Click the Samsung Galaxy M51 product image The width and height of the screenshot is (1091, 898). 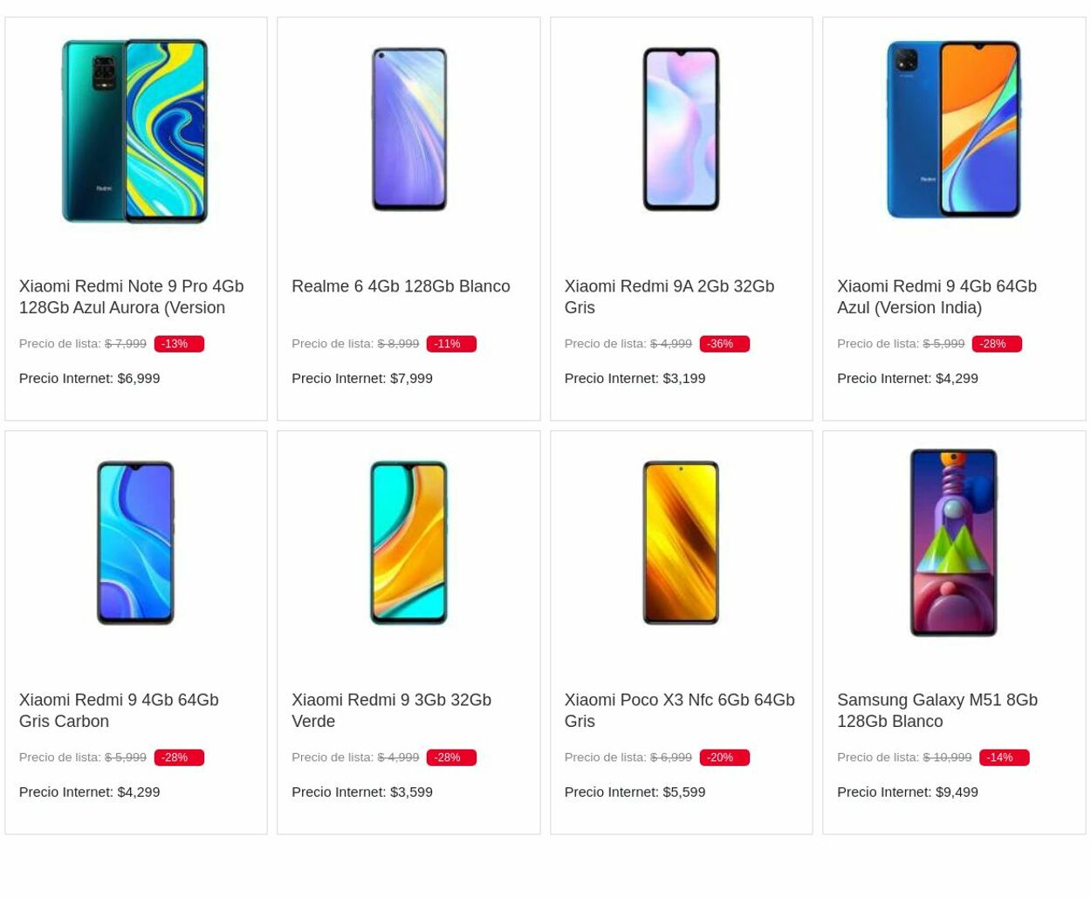(953, 542)
